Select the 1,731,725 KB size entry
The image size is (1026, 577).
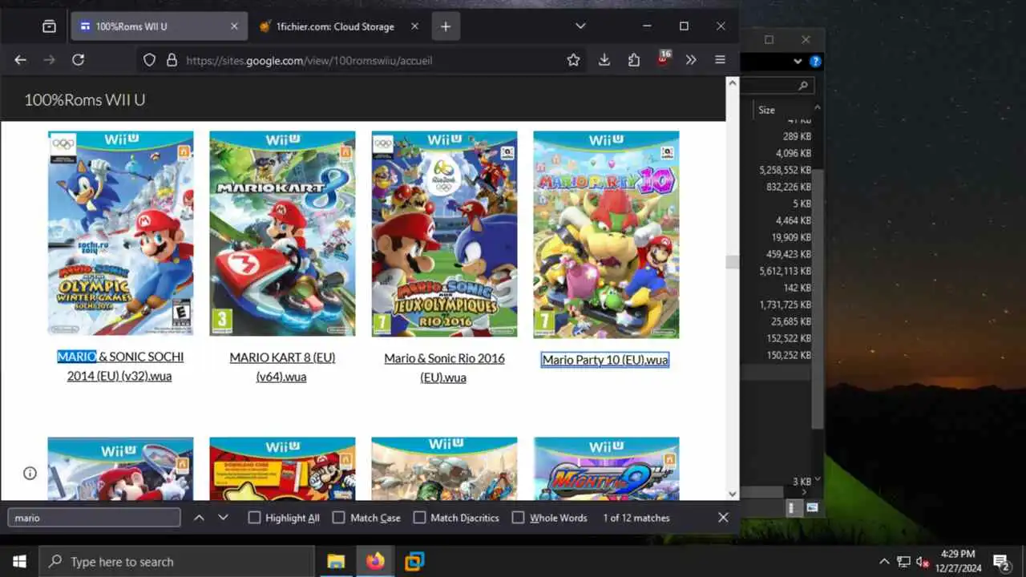pos(785,305)
